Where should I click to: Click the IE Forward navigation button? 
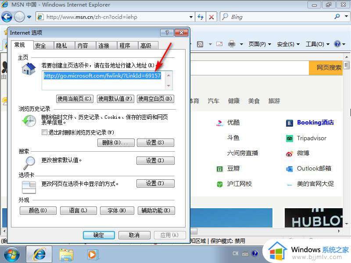tap(19, 17)
